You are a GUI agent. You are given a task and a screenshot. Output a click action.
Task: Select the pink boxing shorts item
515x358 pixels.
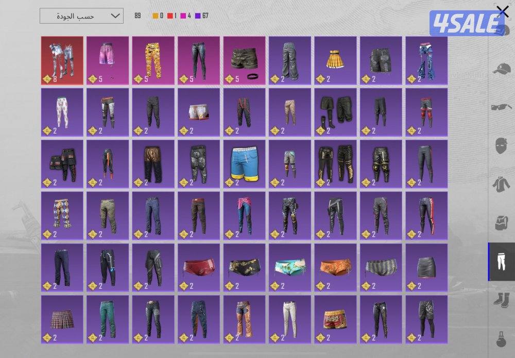pyautogui.click(x=108, y=60)
